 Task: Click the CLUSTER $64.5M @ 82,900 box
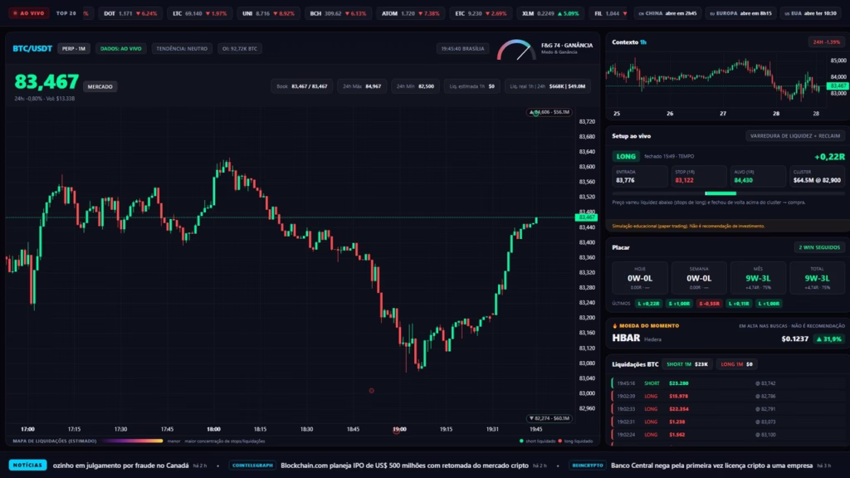tap(817, 177)
